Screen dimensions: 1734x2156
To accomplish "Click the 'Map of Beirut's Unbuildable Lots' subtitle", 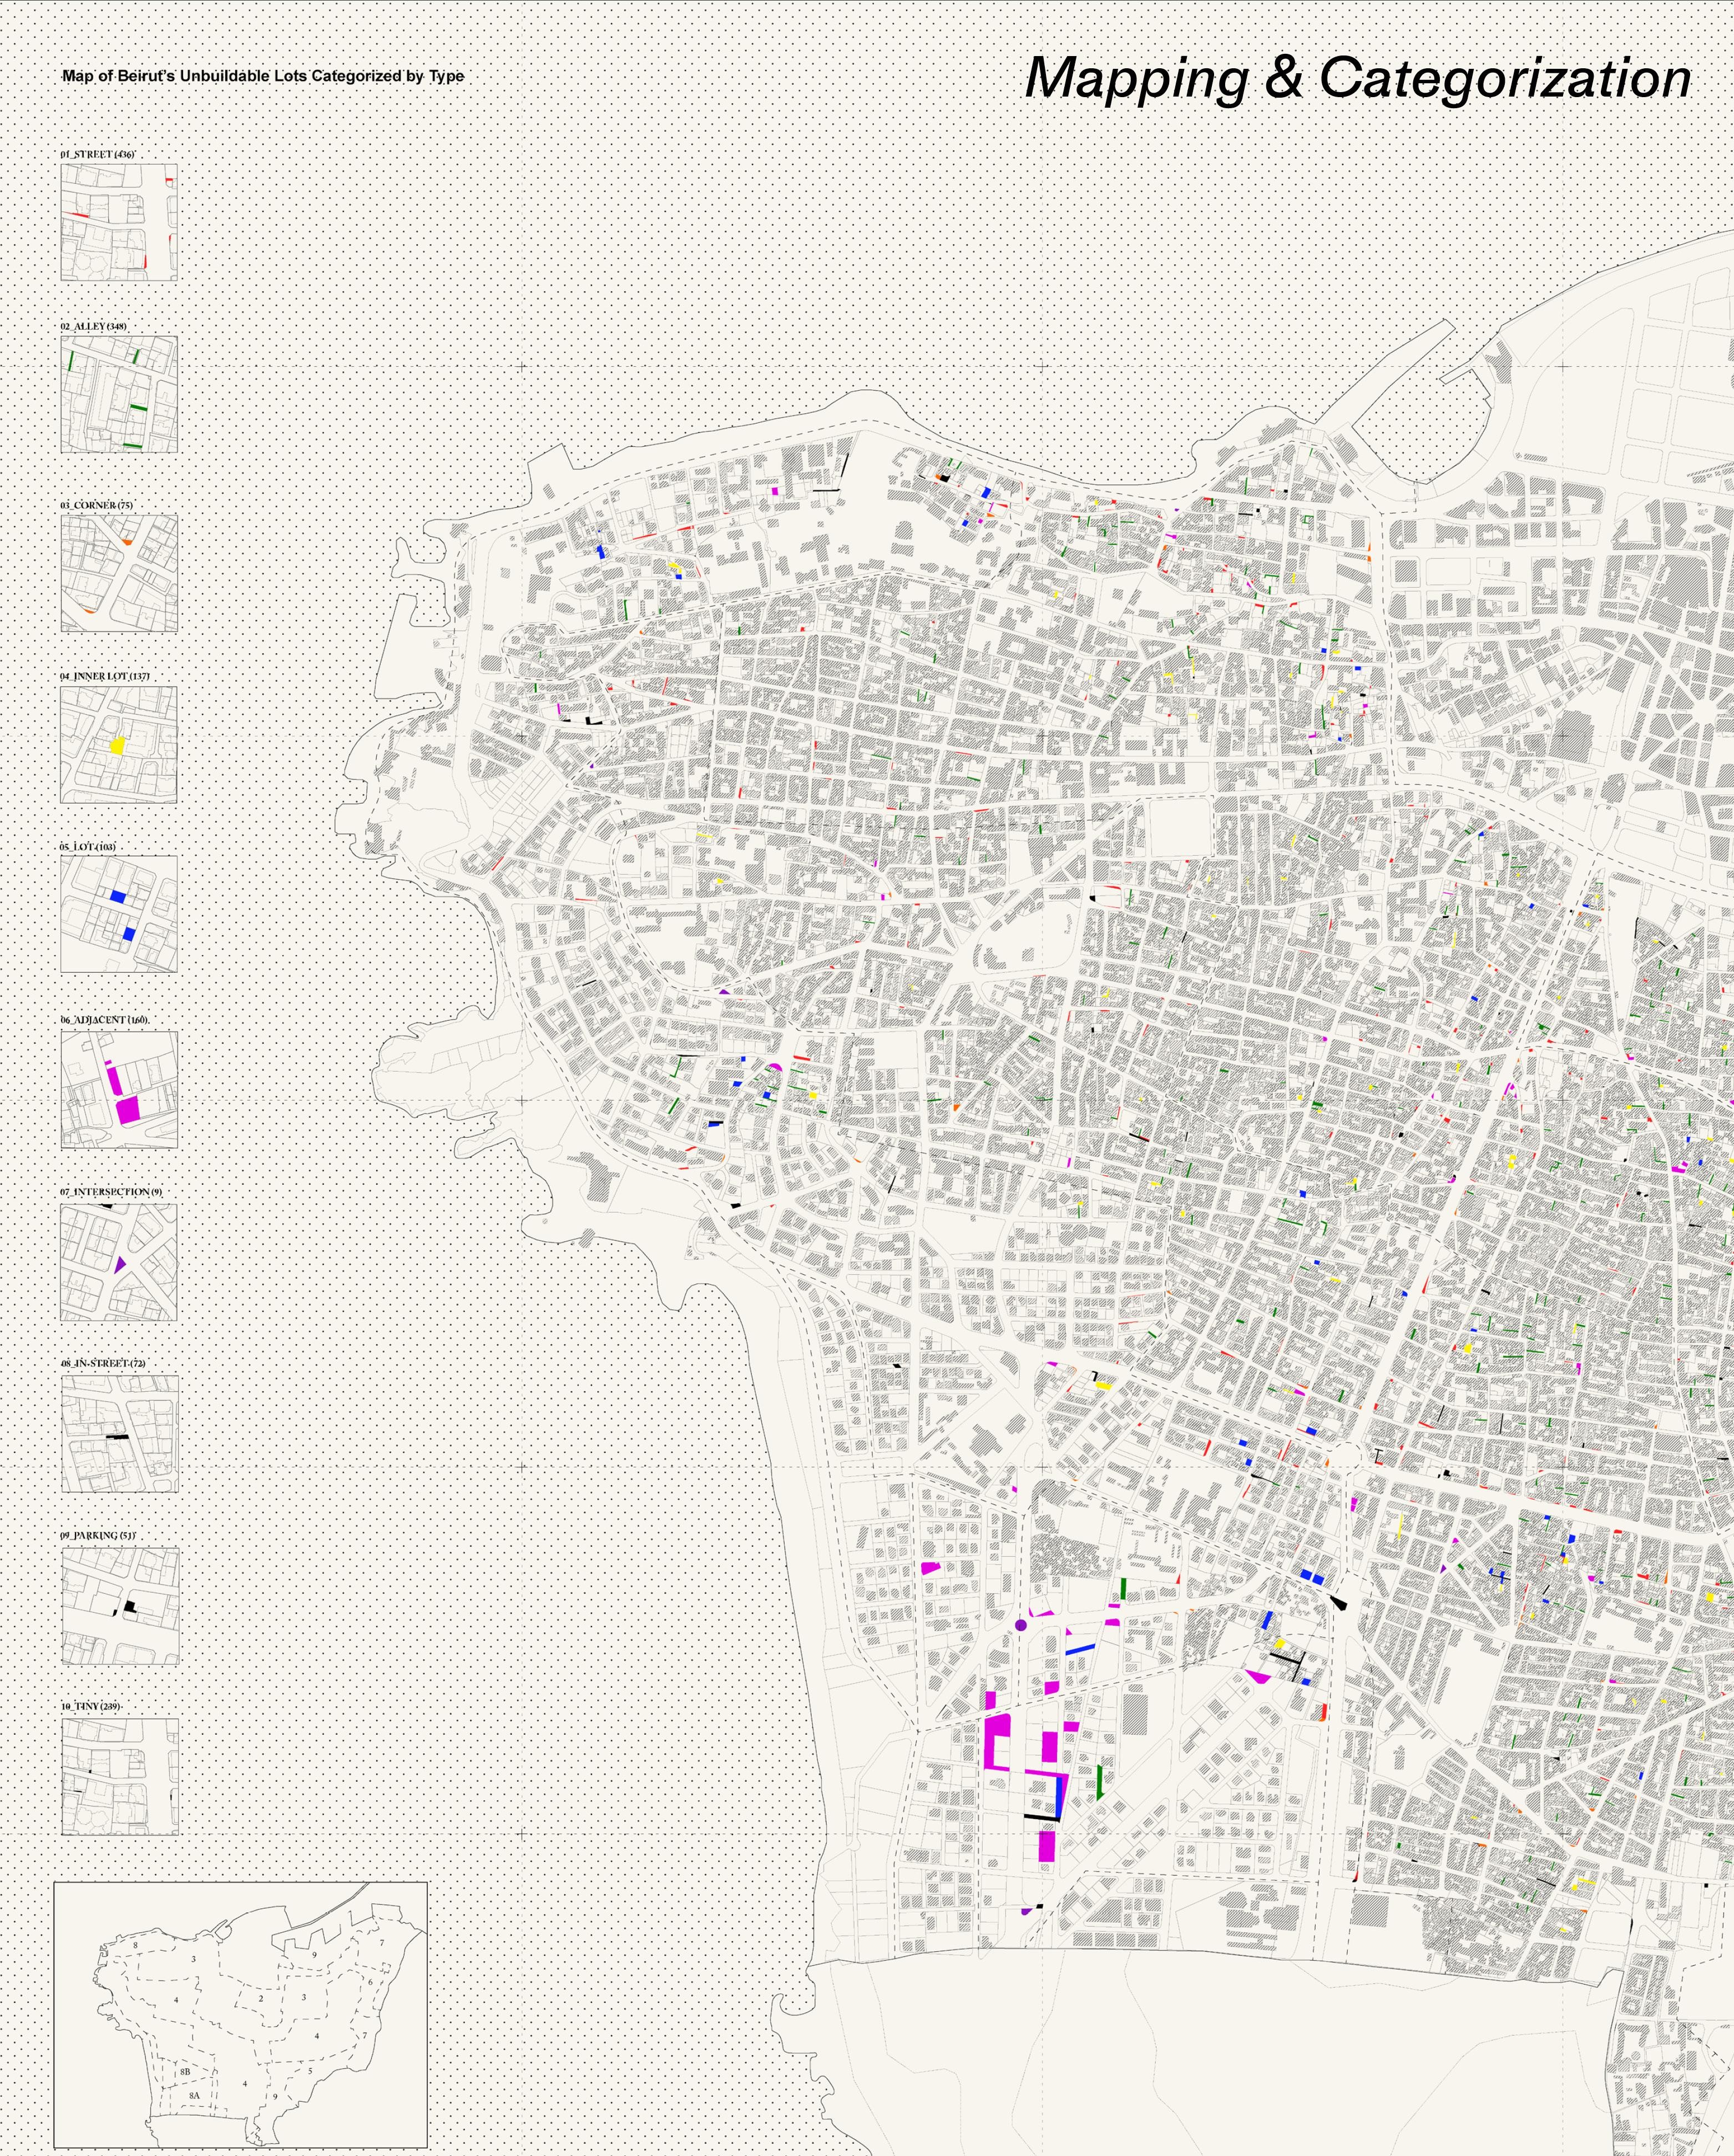I will (x=263, y=76).
